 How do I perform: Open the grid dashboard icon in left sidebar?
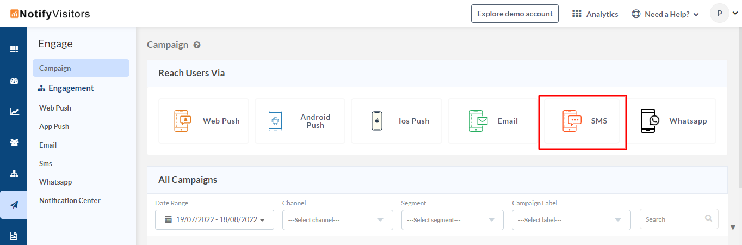14,49
